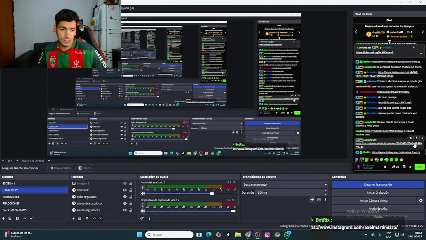Screen dimensions: 426x240
Task: Unlock the Imagen 2 source
Action: (130, 183)
